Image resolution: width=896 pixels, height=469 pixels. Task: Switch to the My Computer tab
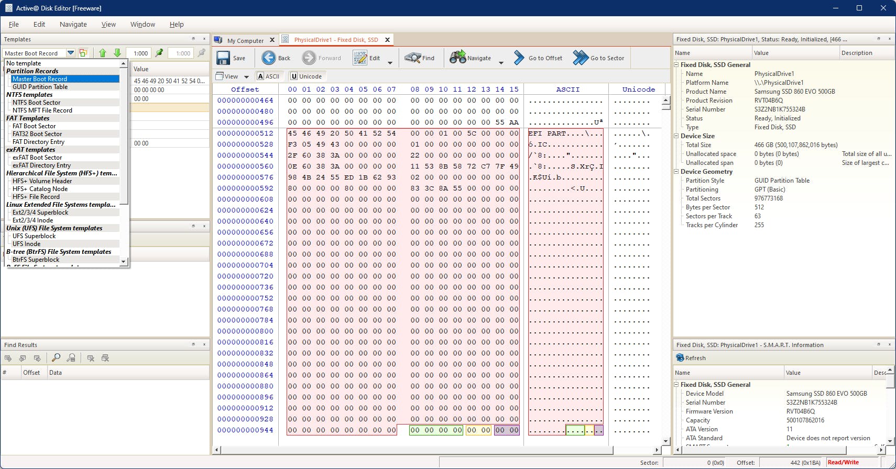[x=245, y=40]
